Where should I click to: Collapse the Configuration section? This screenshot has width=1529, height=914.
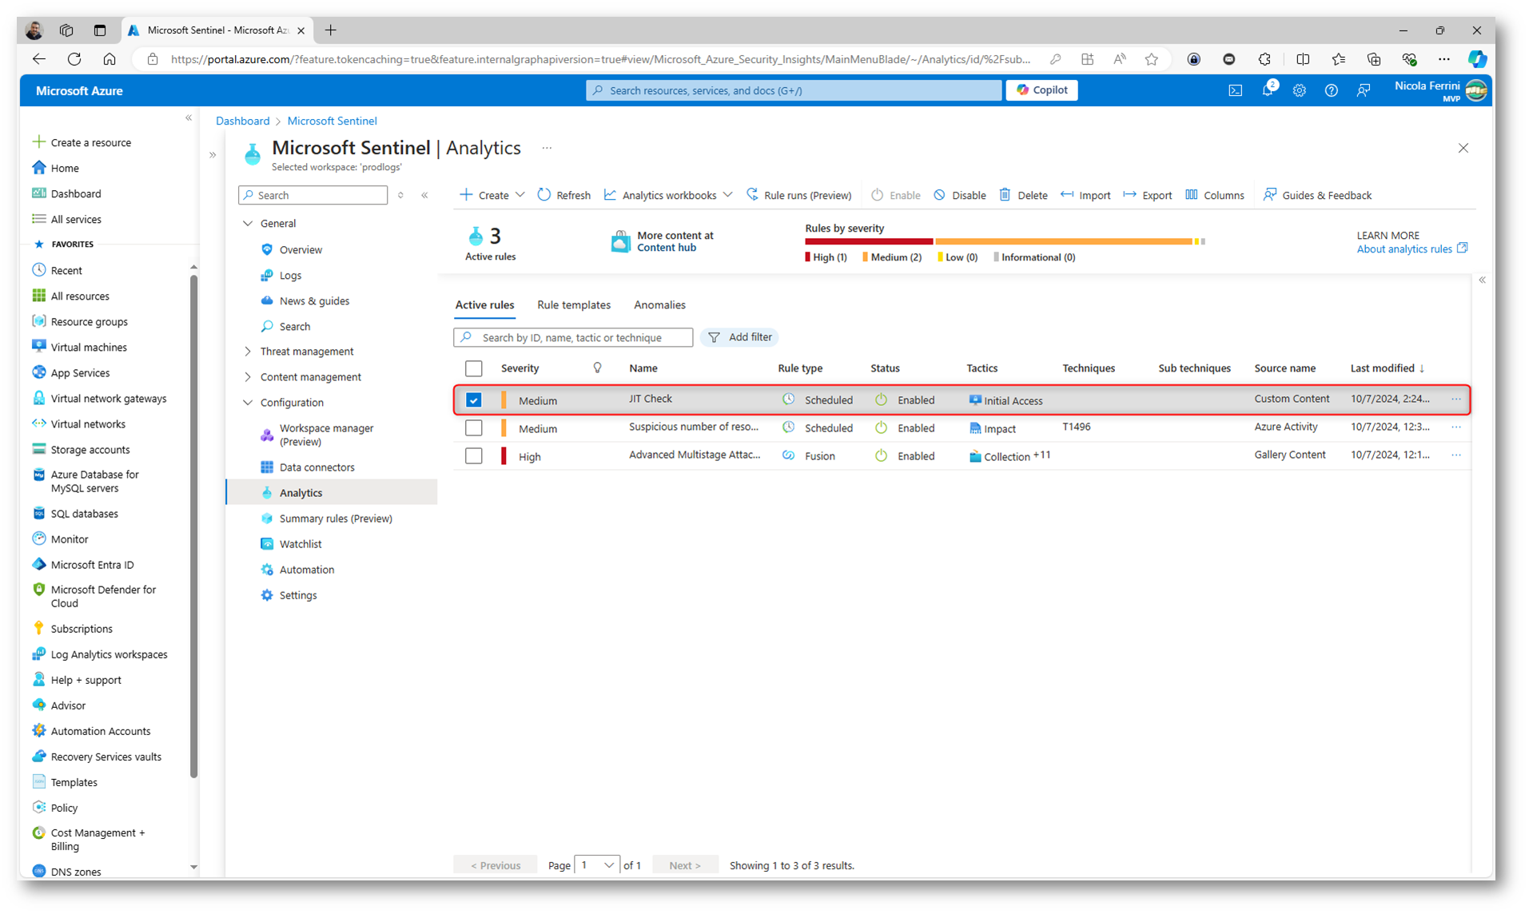(248, 403)
